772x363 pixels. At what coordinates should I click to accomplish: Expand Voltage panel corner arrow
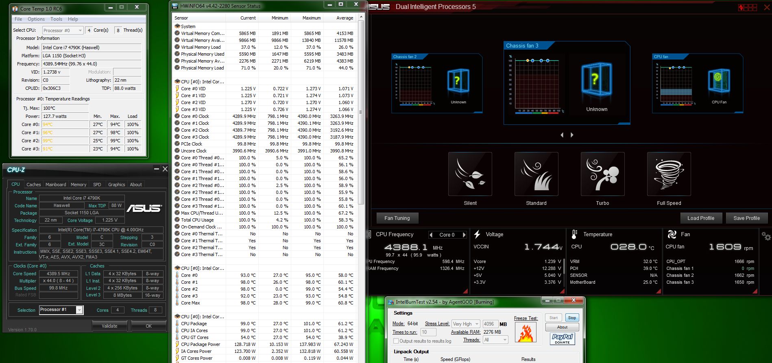pyautogui.click(x=562, y=291)
